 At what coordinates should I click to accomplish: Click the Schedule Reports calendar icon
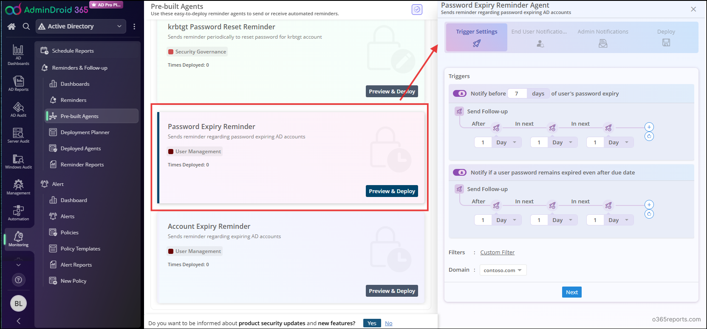[44, 51]
